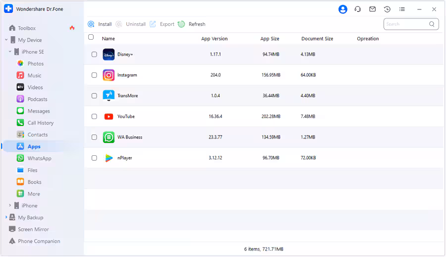Click the Install button

(x=100, y=24)
